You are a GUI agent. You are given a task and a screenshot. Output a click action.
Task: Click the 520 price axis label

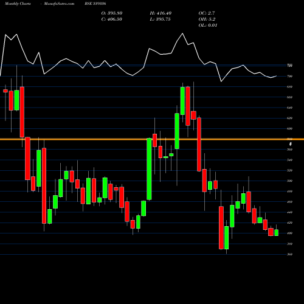pyautogui.click(x=289, y=170)
